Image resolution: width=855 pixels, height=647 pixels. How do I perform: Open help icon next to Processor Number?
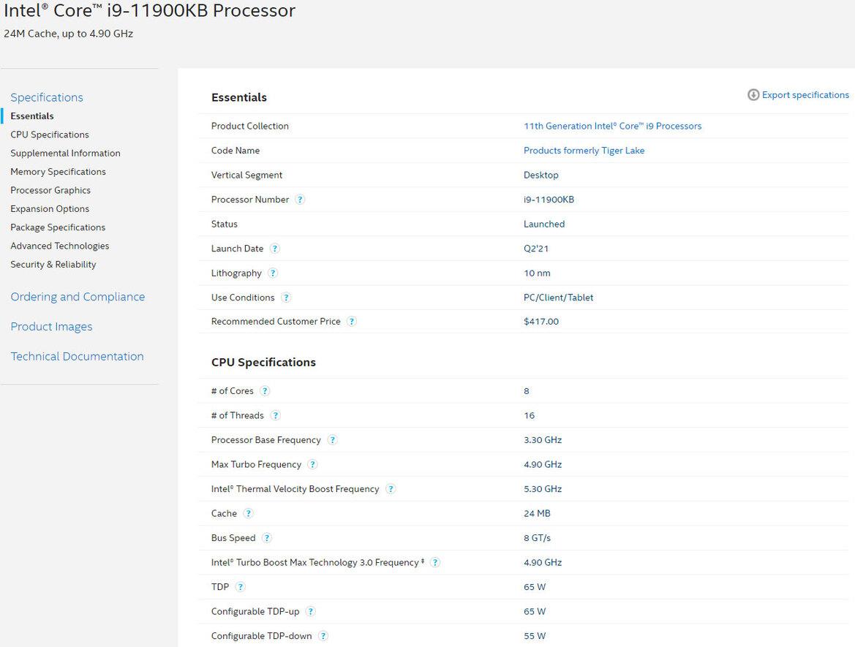pyautogui.click(x=300, y=200)
